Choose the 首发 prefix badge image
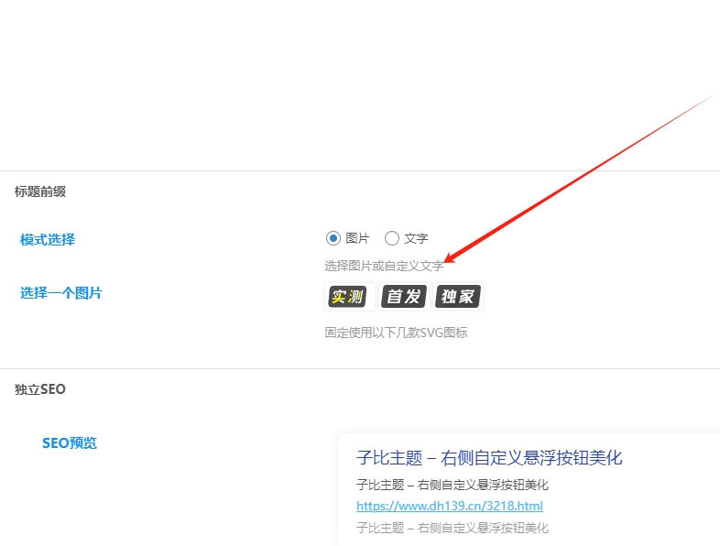The height and width of the screenshot is (546, 720). [404, 296]
